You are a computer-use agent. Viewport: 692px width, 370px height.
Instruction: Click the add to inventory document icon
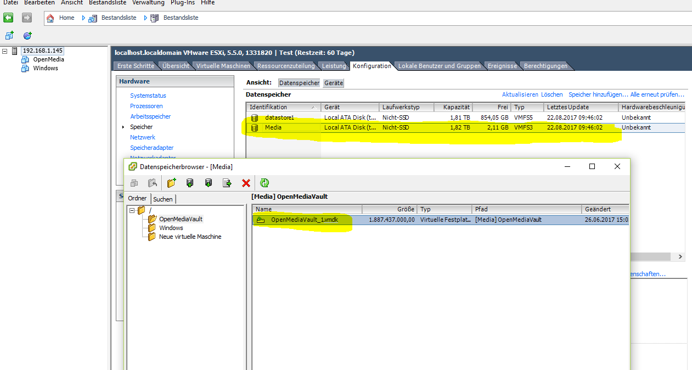click(x=227, y=183)
